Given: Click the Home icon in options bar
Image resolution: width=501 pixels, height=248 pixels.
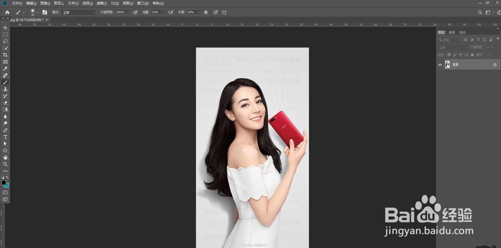Looking at the screenshot, I should (7, 12).
